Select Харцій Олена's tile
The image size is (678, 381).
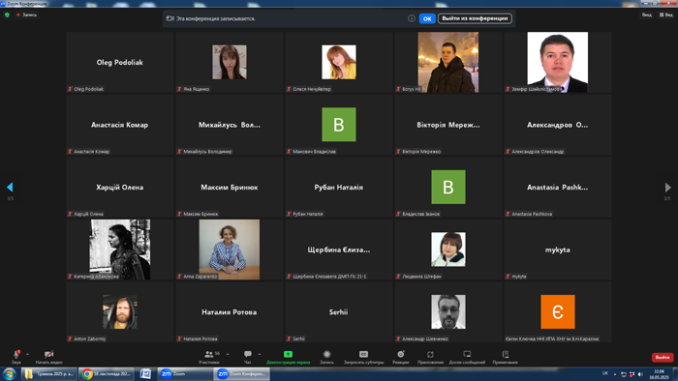120,187
